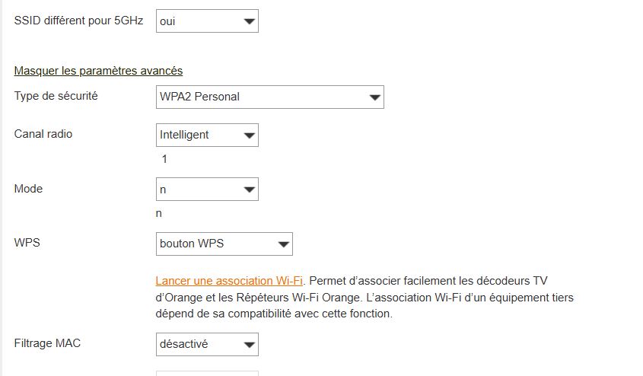Open the Filtrage MAC désactivé dropdown
Screen dimensions: 643x376
click(x=206, y=344)
